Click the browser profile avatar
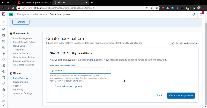 (199, 8)
